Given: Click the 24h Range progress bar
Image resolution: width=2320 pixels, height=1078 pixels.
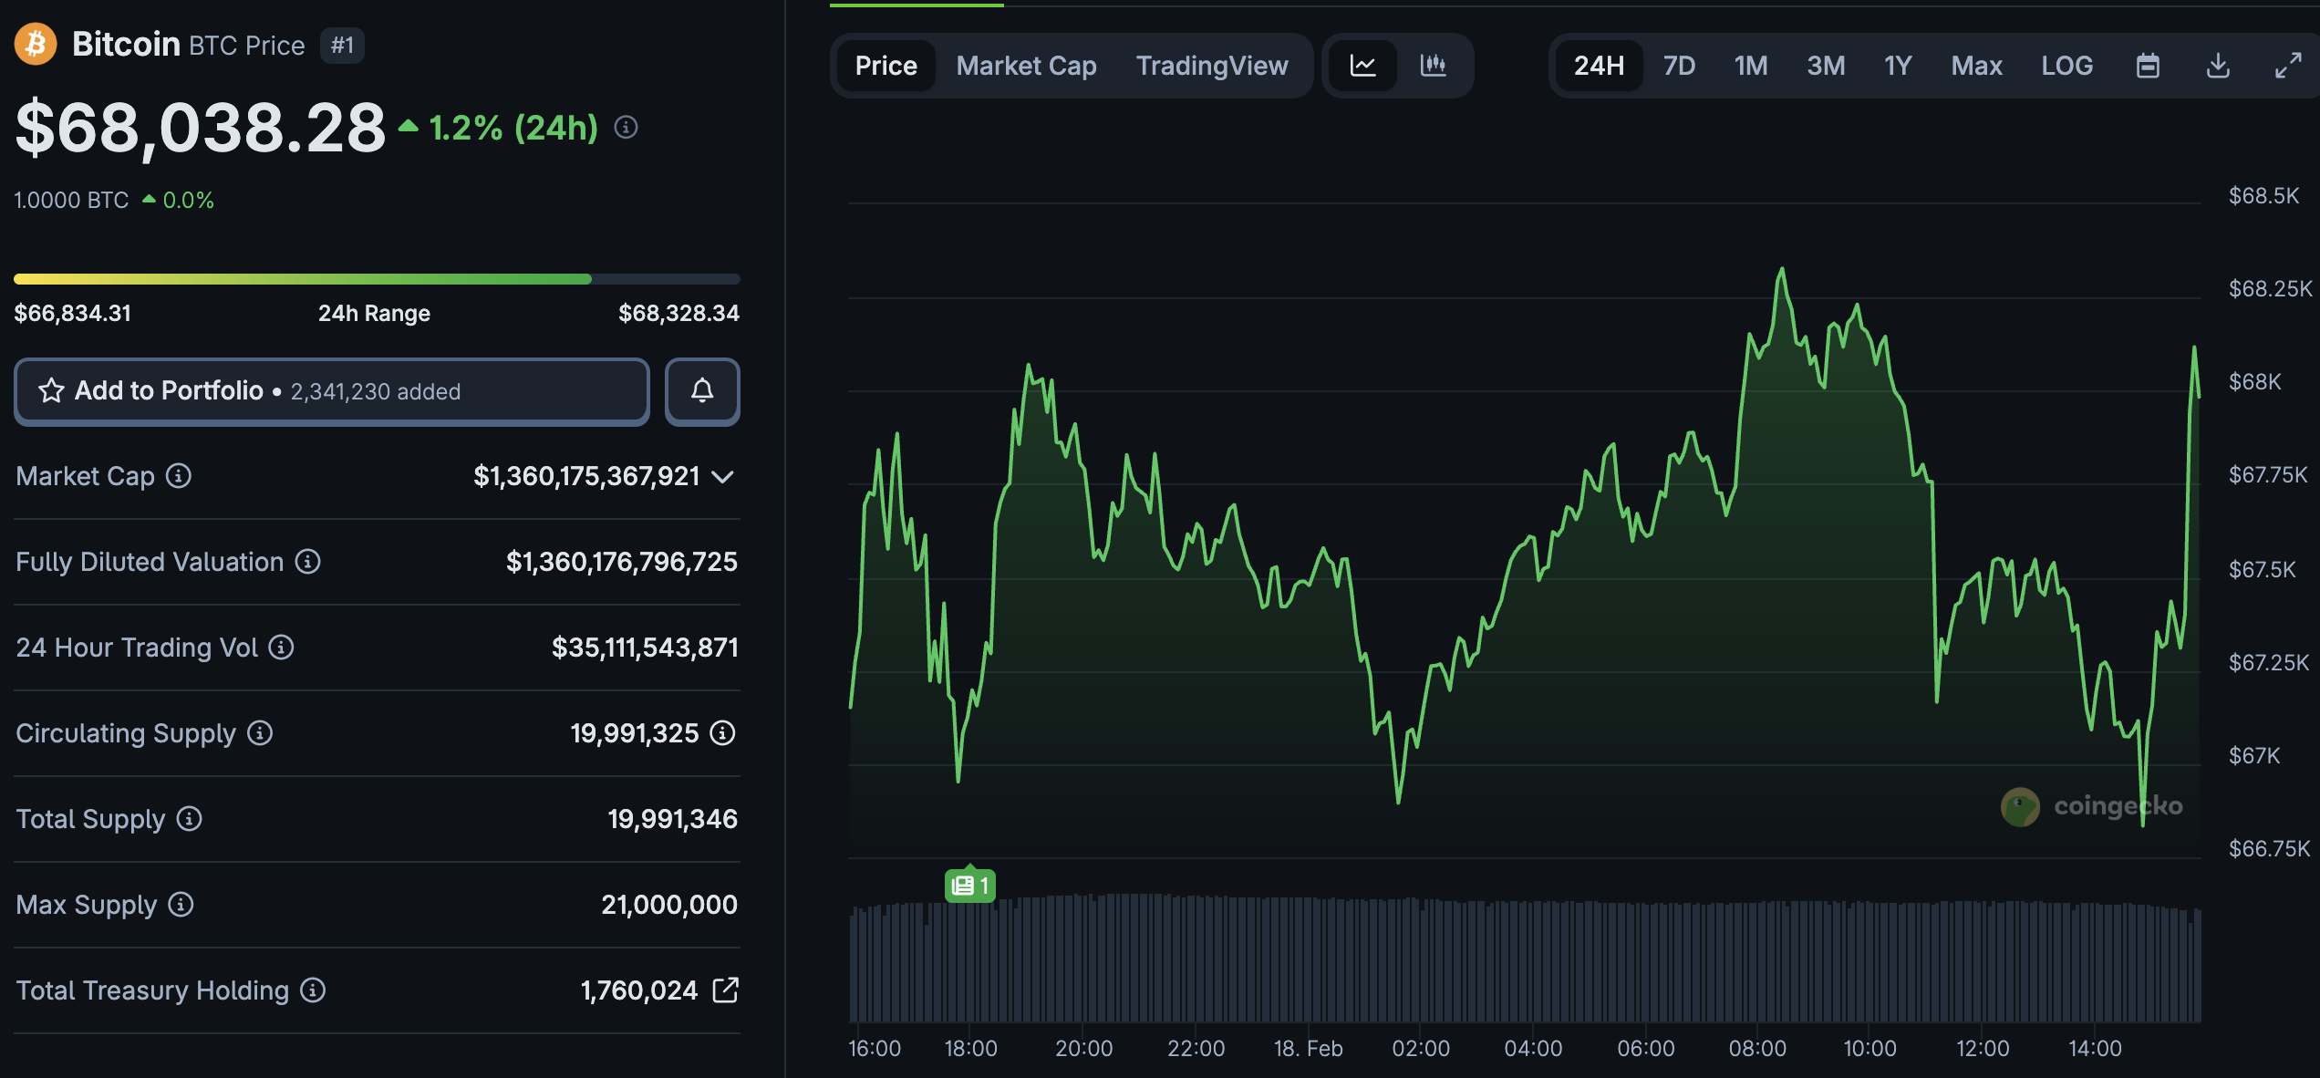Looking at the screenshot, I should pyautogui.click(x=377, y=279).
